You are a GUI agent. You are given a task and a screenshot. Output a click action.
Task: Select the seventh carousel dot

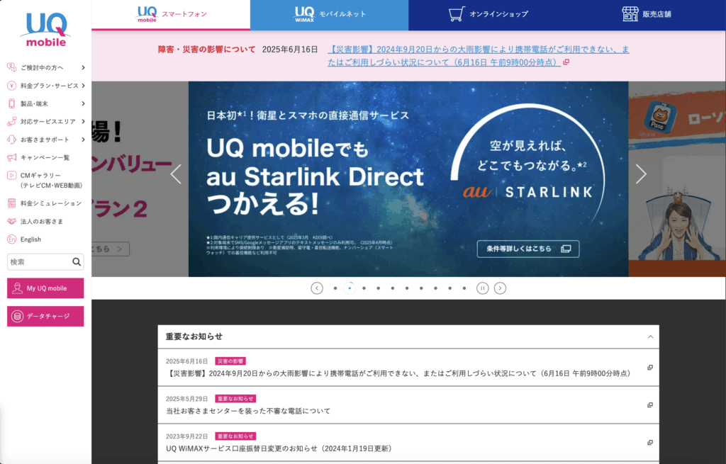pyautogui.click(x=421, y=288)
